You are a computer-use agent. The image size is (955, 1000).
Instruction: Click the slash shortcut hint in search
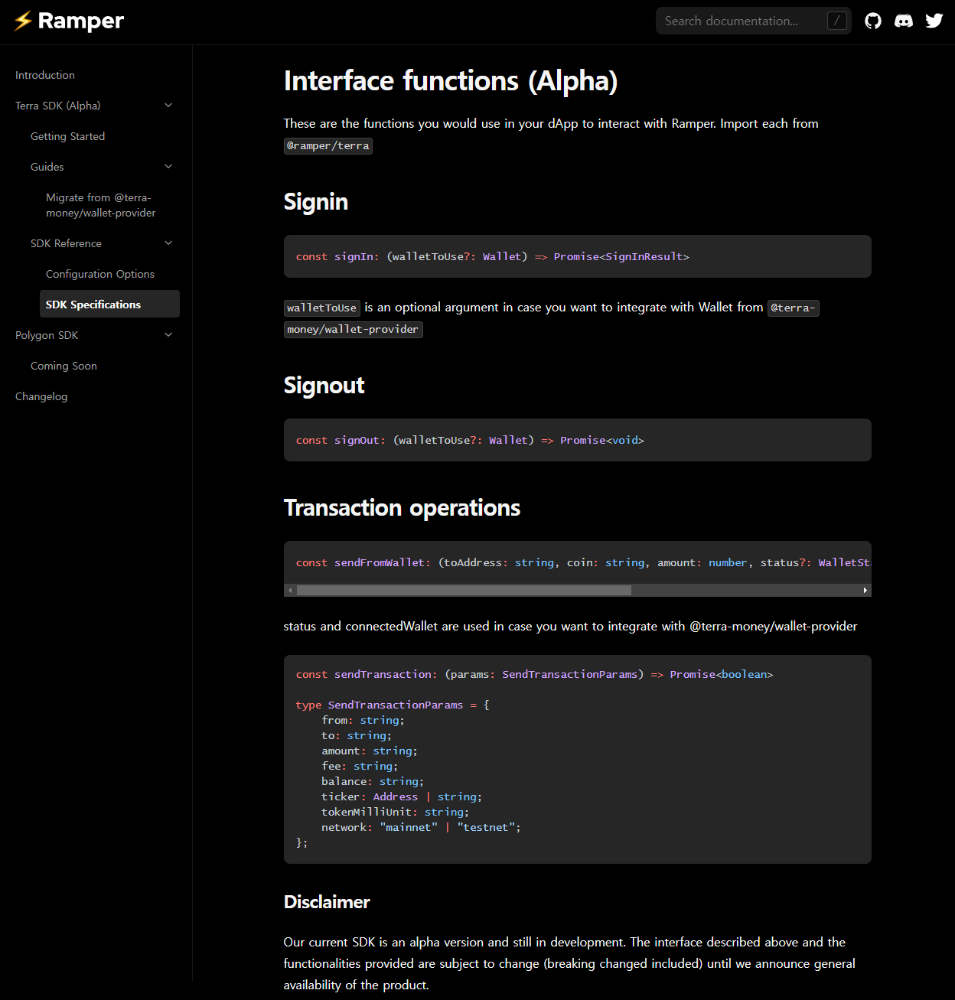[837, 21]
